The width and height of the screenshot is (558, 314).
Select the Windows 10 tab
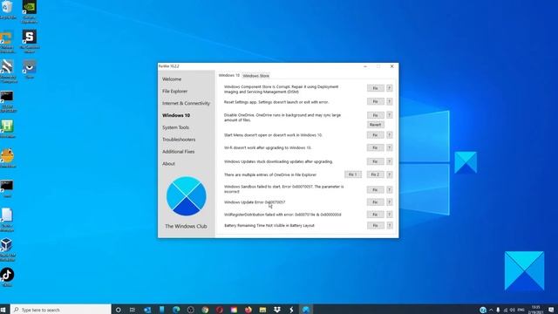(x=228, y=75)
